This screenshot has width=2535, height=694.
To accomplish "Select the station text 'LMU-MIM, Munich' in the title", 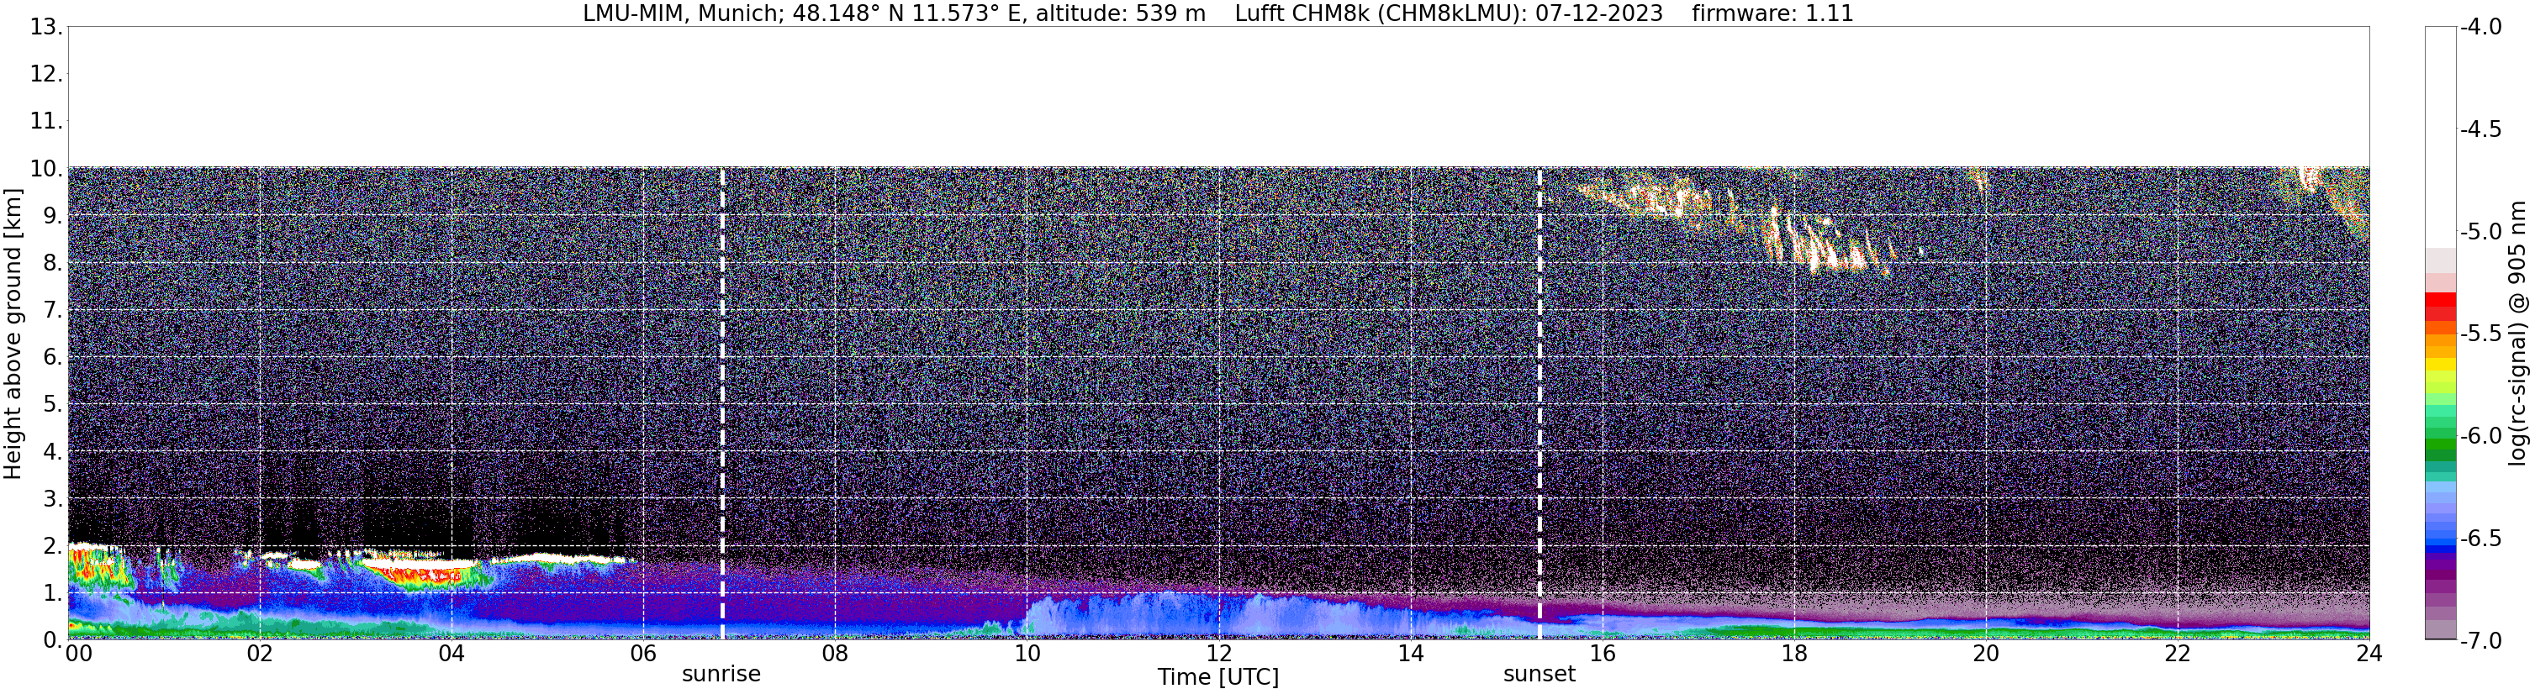I will coord(682,13).
